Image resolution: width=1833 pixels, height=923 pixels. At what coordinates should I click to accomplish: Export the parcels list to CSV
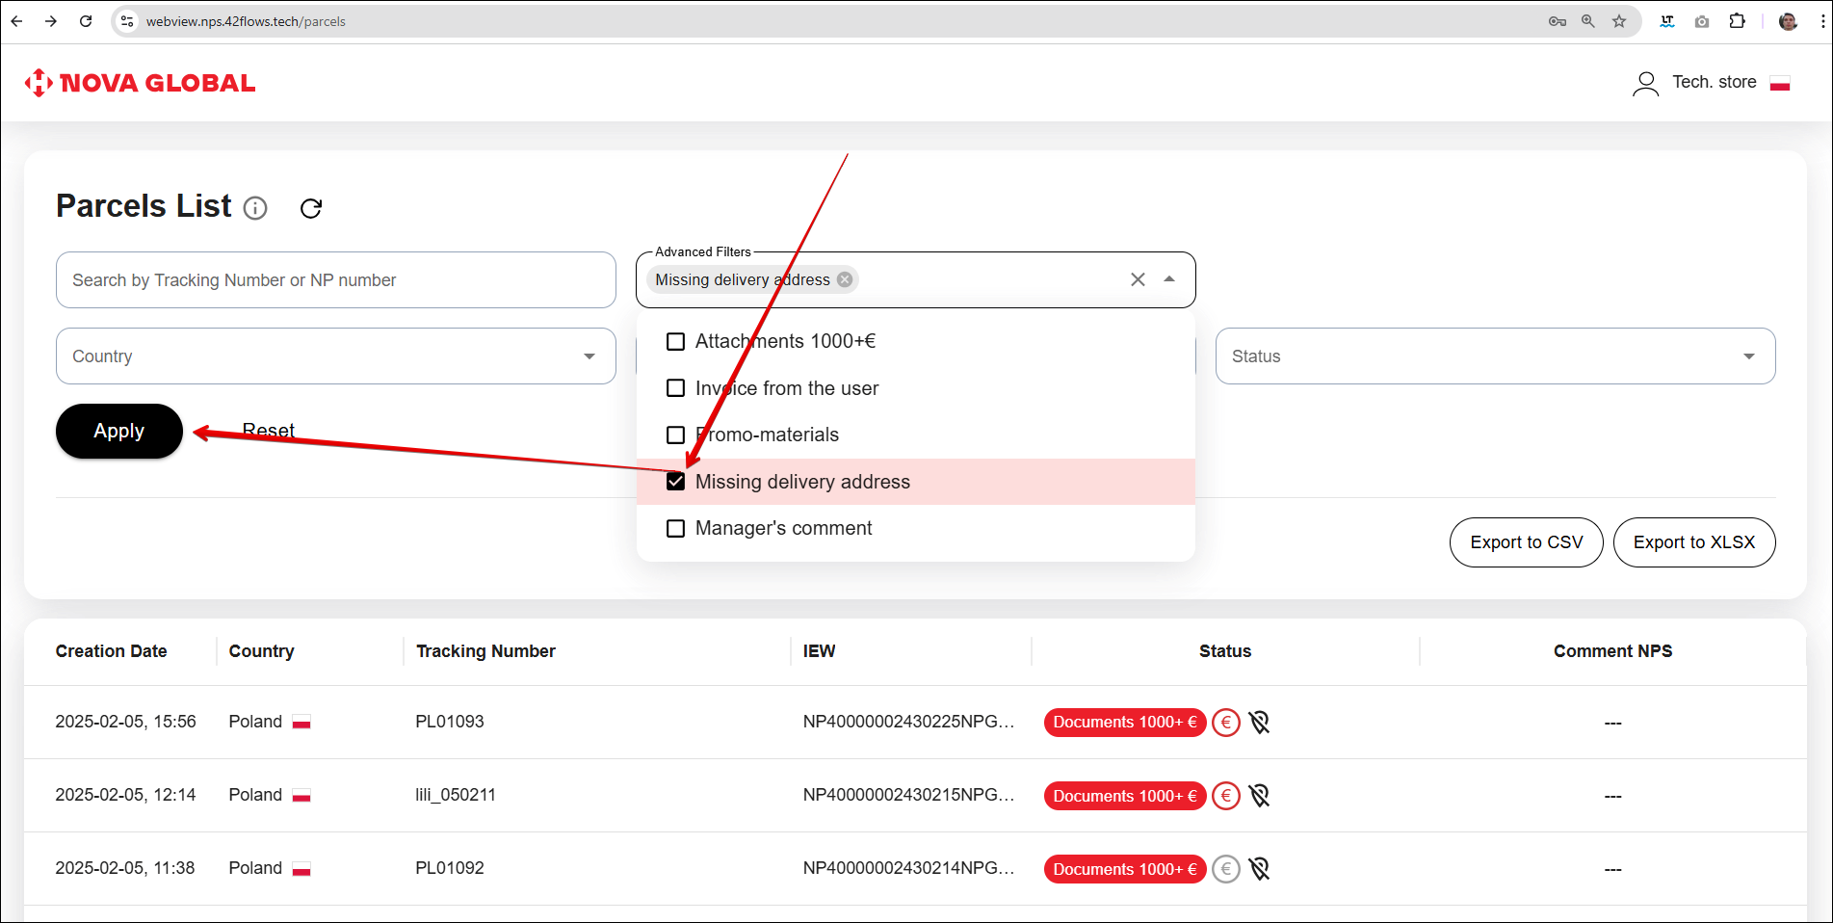pyautogui.click(x=1526, y=542)
